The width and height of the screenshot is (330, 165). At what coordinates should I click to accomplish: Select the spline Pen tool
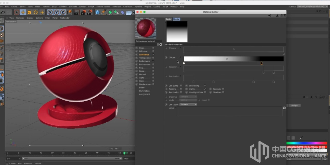pos(104,12)
